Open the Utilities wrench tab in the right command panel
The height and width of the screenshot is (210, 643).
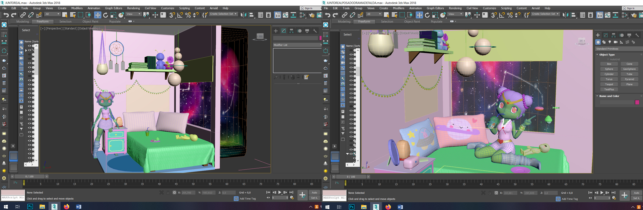(x=637, y=35)
